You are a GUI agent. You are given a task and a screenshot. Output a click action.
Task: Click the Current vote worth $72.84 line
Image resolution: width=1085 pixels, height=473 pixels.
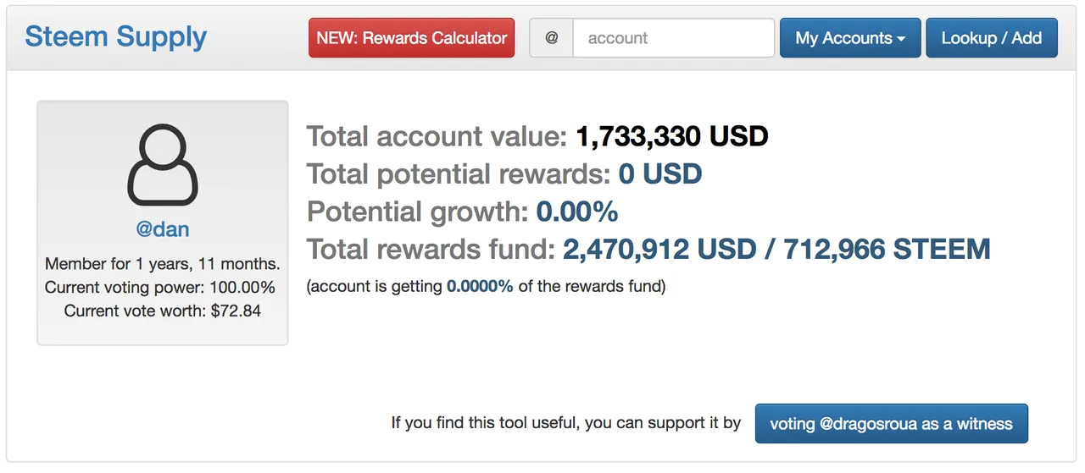(163, 311)
